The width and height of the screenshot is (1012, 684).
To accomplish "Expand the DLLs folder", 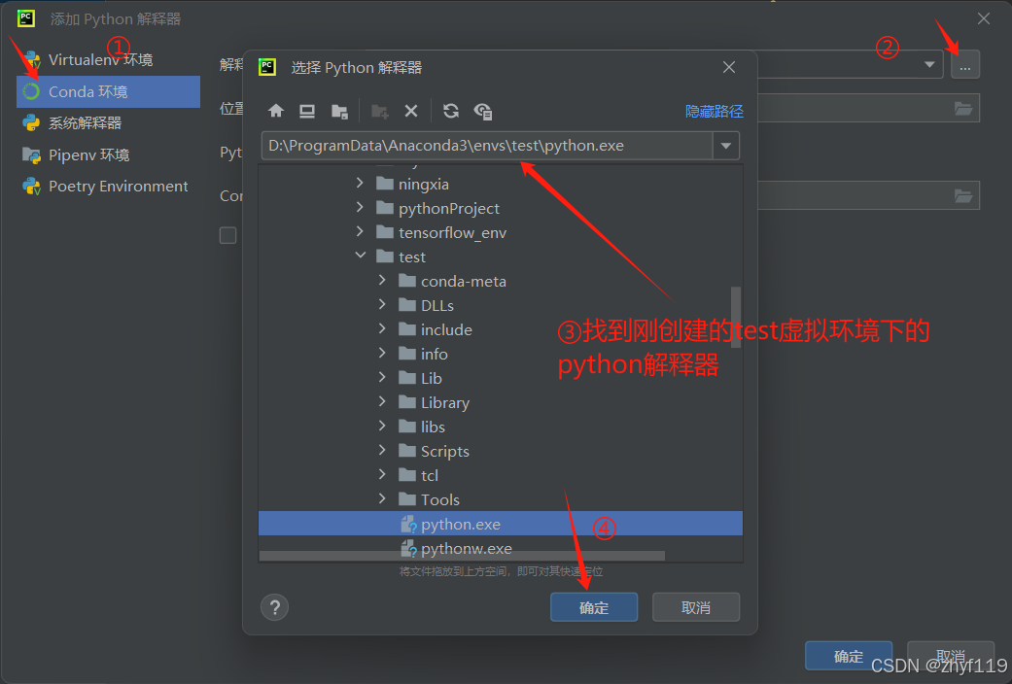I will point(382,304).
